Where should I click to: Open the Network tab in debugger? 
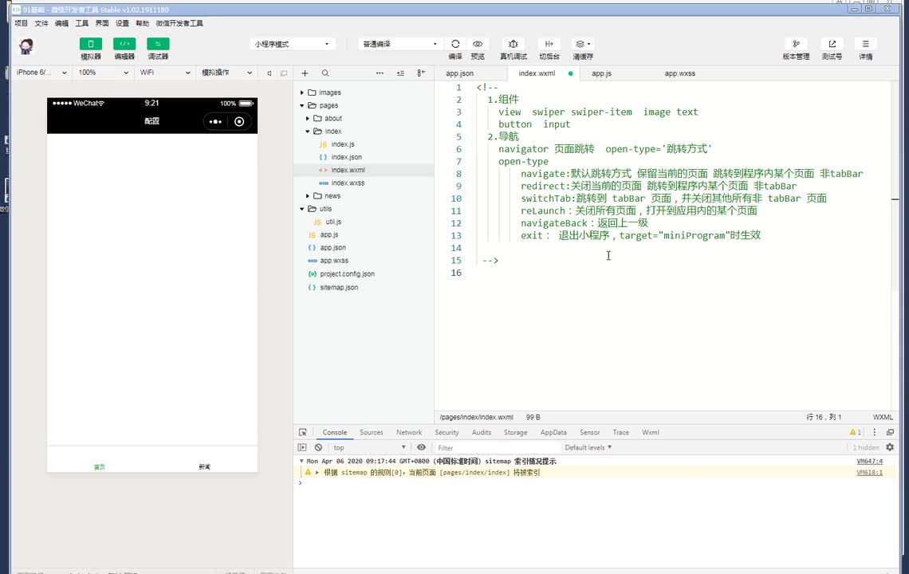[409, 432]
